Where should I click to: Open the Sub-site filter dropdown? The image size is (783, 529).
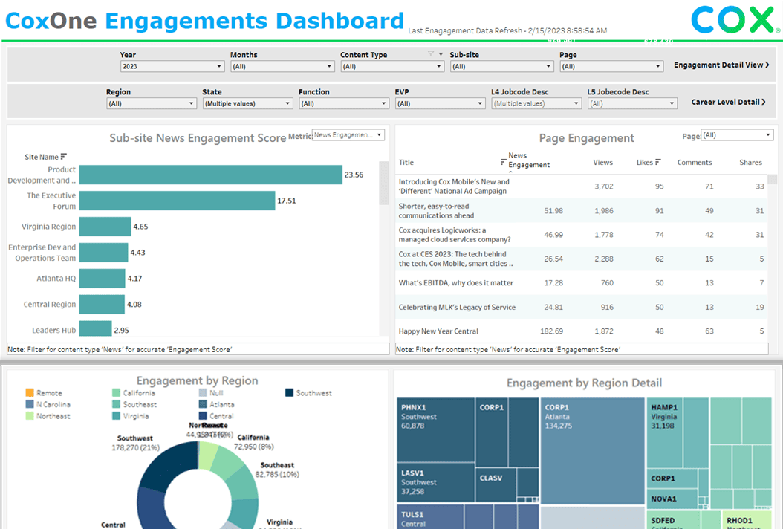coord(501,66)
